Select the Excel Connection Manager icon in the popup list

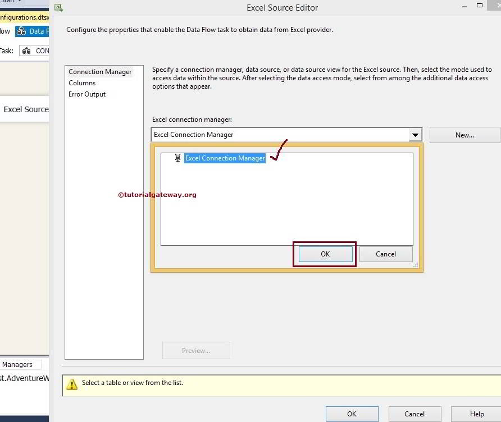point(177,158)
